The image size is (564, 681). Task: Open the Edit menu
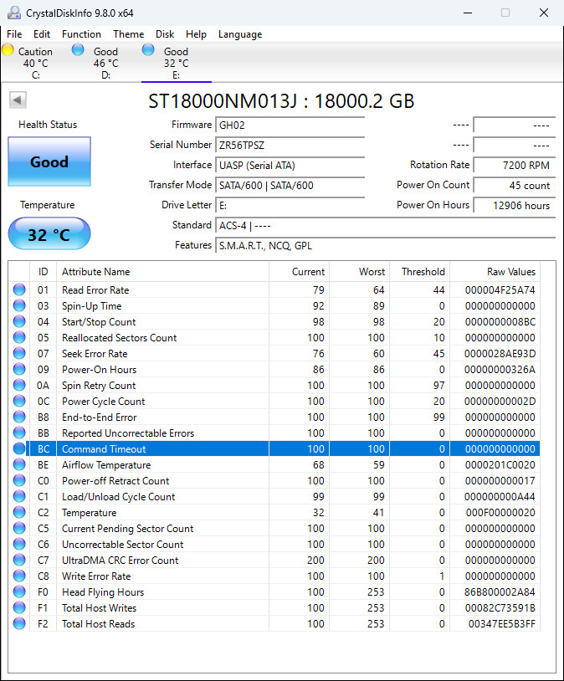click(x=42, y=33)
